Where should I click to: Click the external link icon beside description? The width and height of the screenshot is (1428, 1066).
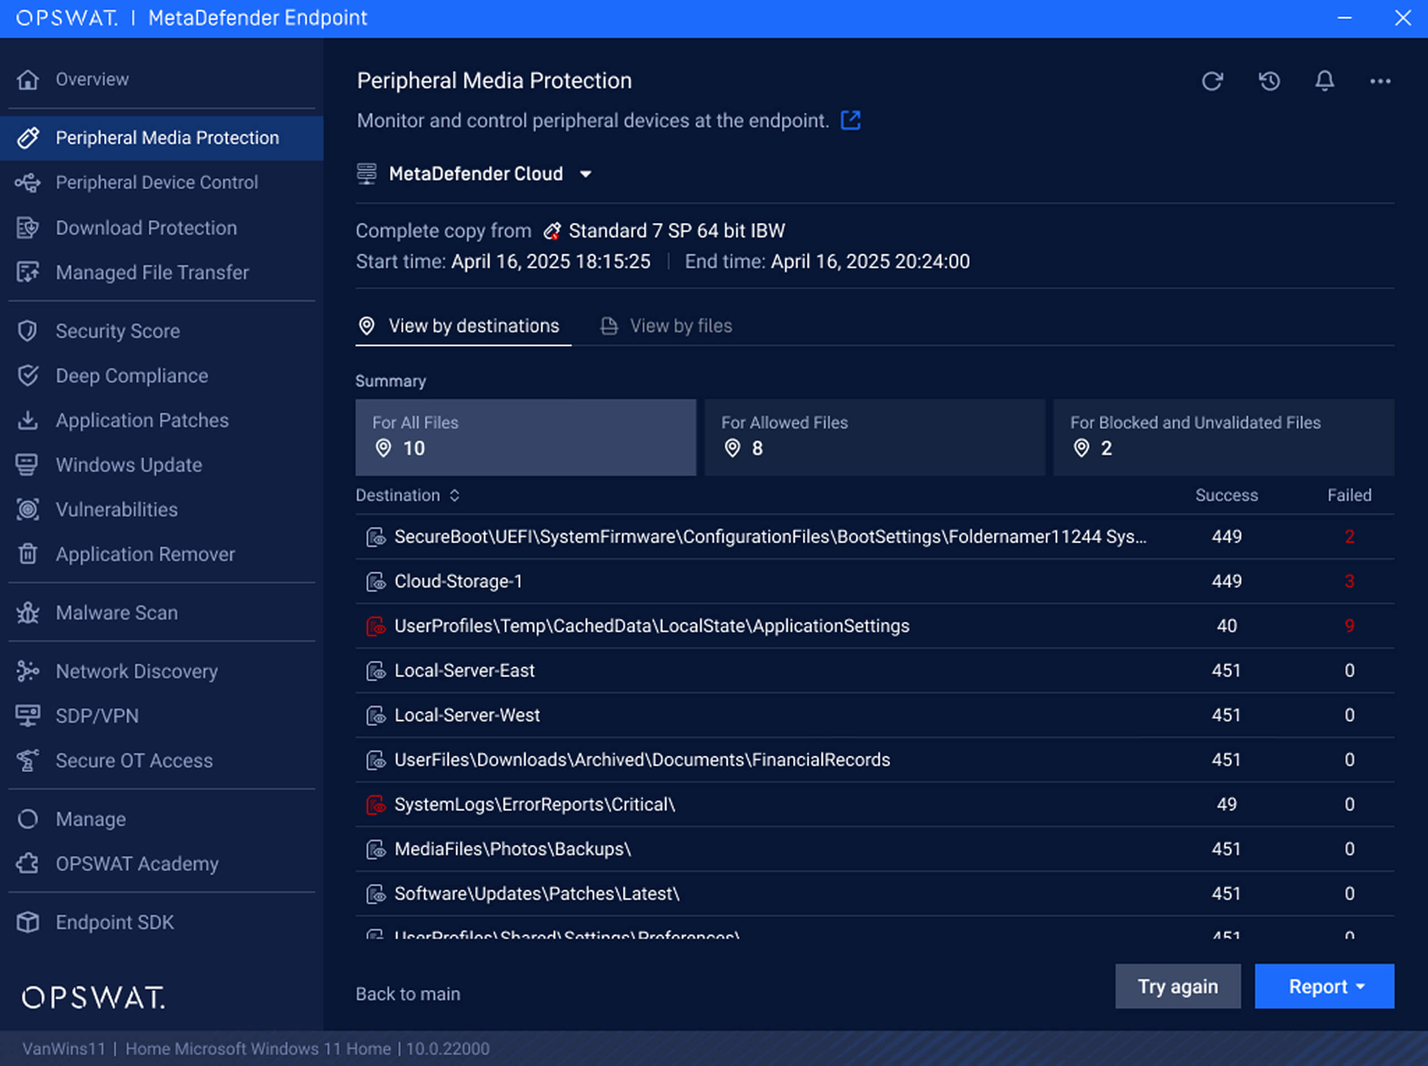(850, 121)
